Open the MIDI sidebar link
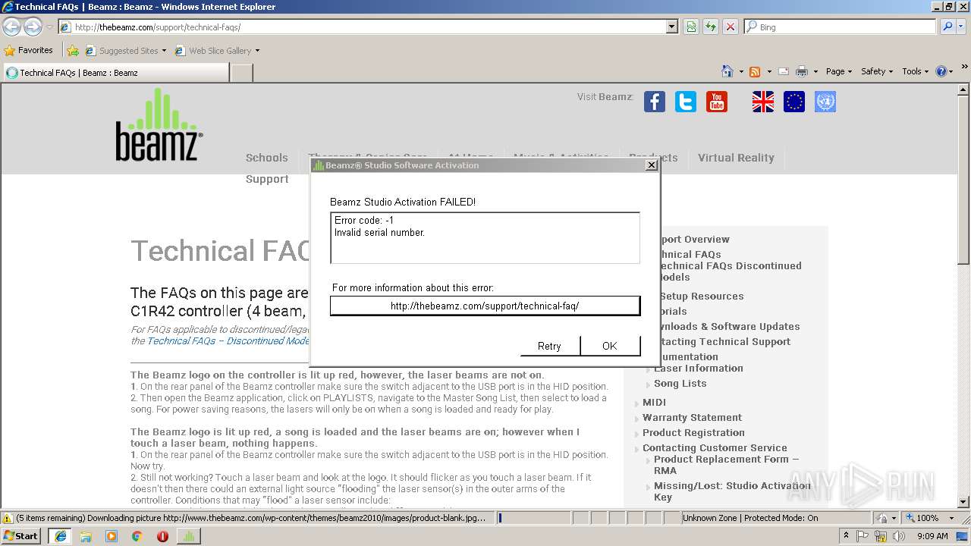 [x=654, y=402]
